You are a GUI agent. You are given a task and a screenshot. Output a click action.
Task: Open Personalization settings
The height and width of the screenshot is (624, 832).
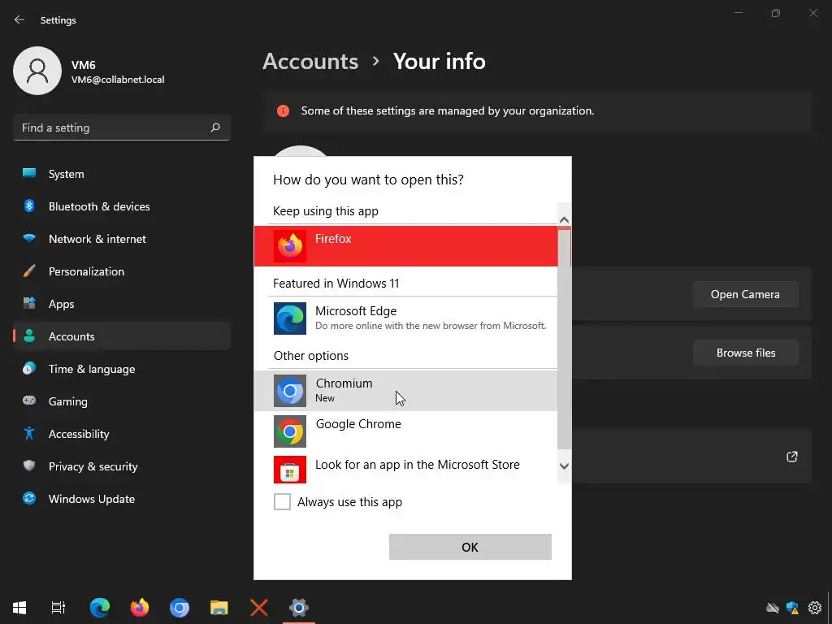point(122,271)
